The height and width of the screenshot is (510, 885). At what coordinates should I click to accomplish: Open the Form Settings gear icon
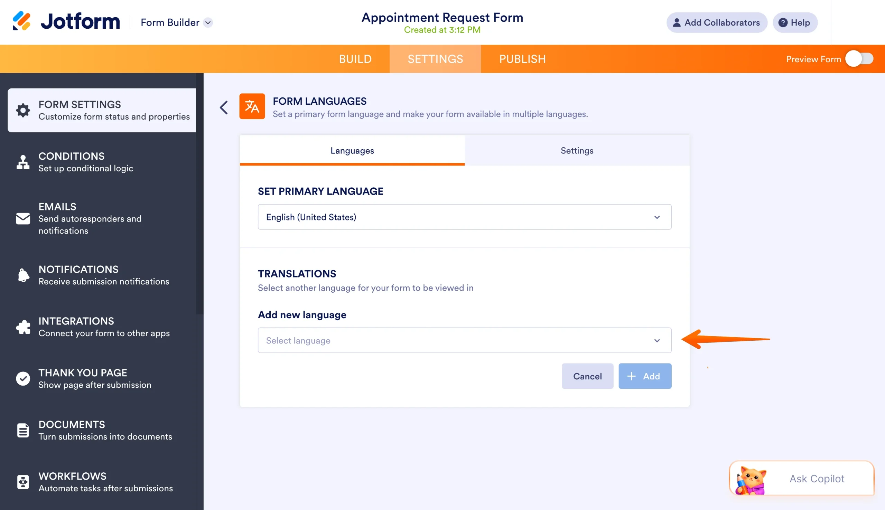23,110
